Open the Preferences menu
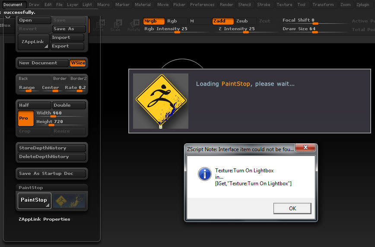The image size is (375, 247). [x=202, y=5]
